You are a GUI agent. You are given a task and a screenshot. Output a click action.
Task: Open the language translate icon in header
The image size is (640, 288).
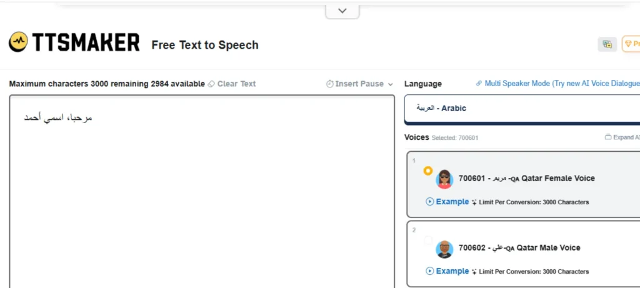(607, 44)
